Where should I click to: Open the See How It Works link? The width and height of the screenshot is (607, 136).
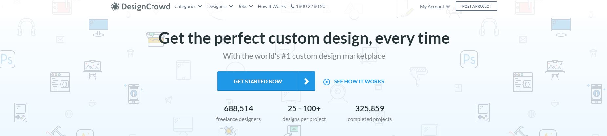359,81
